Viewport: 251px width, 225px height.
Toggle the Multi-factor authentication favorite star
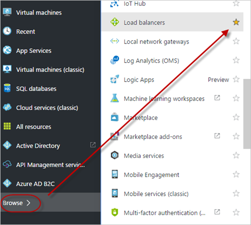tap(236, 212)
